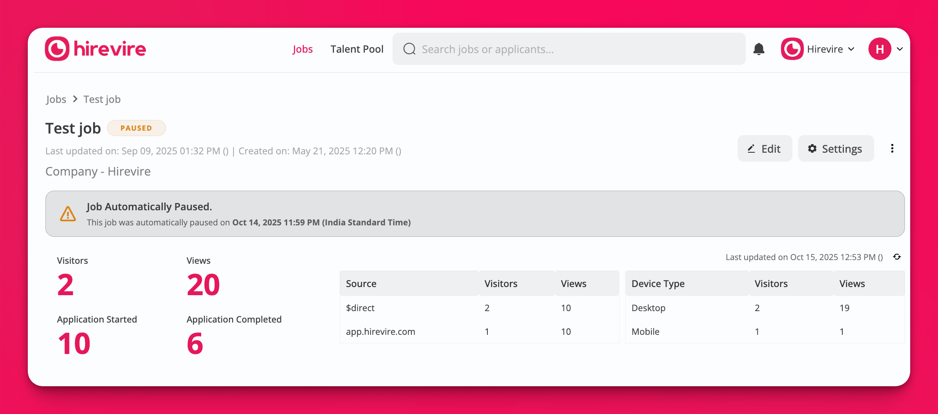Open the user account dropdown

point(899,49)
